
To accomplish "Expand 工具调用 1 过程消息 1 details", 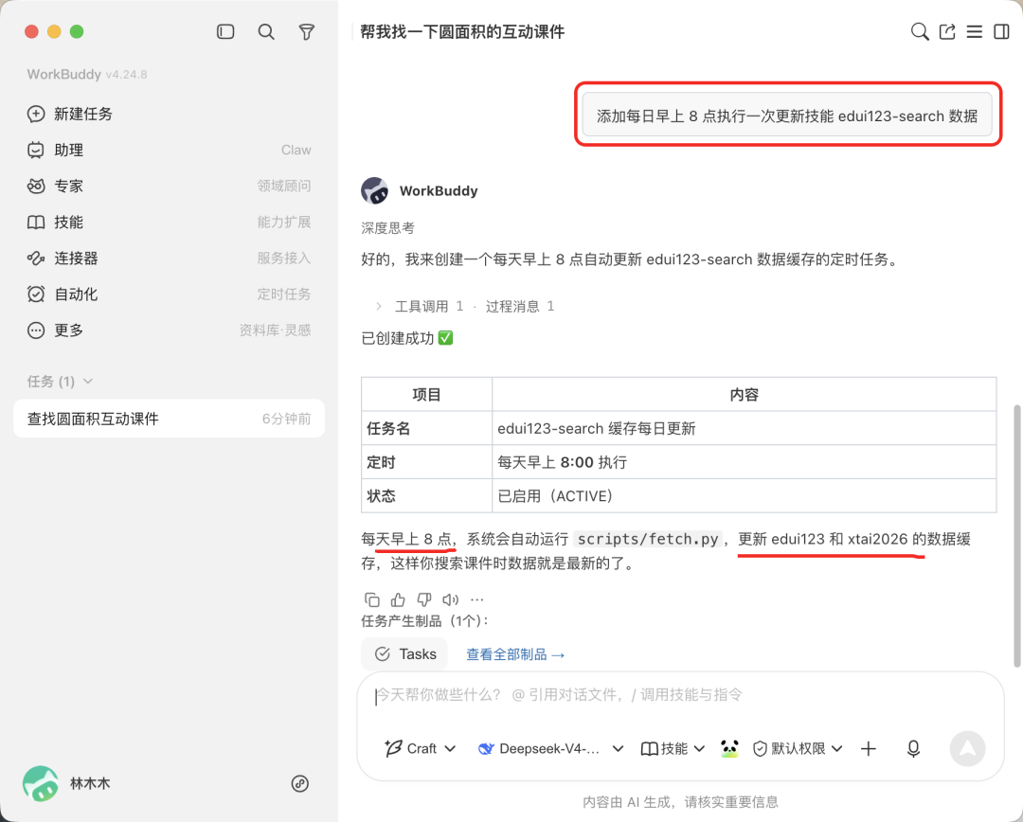I will click(465, 306).
